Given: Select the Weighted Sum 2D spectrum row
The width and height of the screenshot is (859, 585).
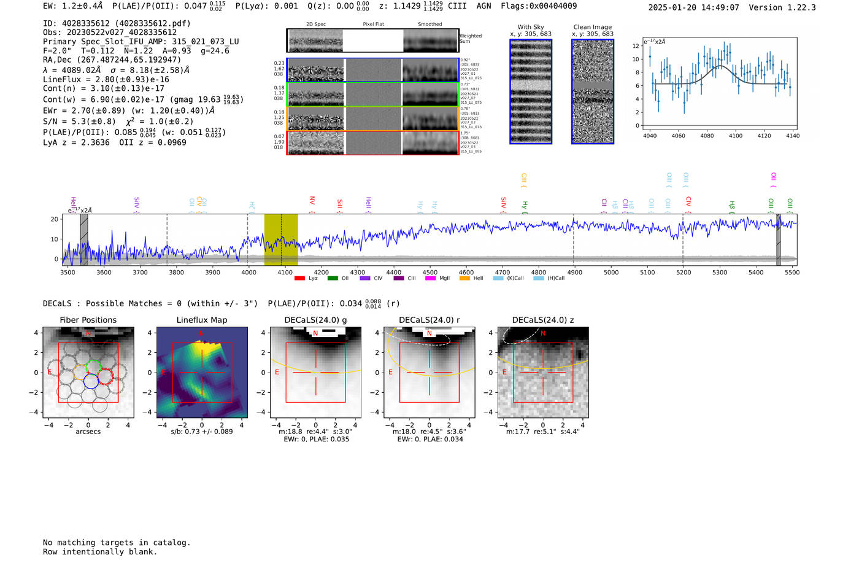Looking at the screenshot, I should click(373, 41).
